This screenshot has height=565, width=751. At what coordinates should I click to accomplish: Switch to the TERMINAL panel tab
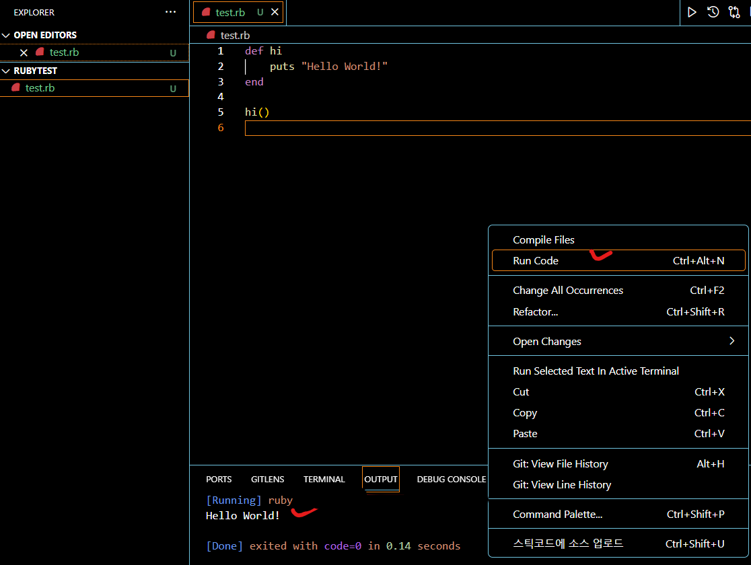(324, 480)
